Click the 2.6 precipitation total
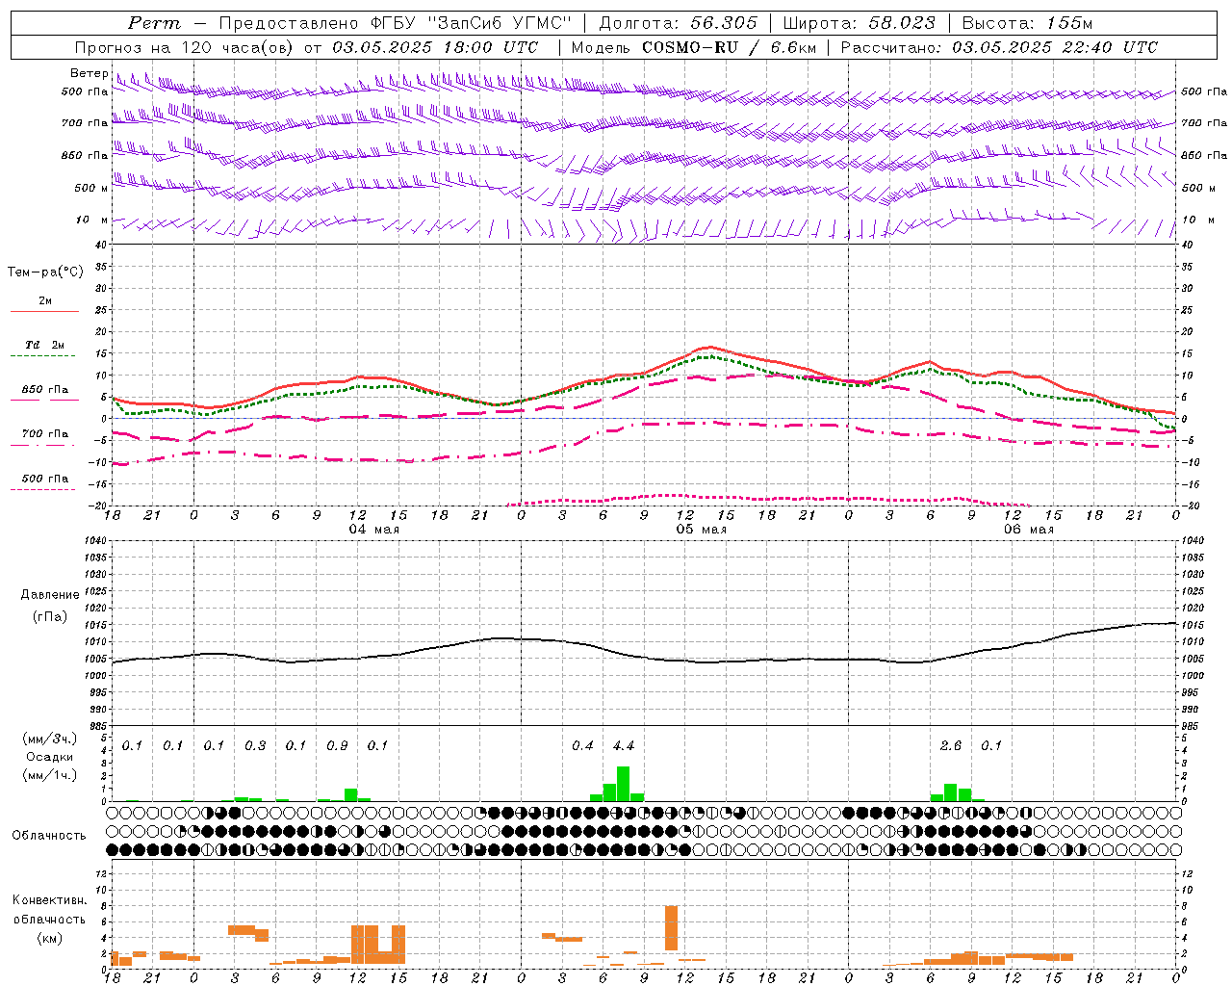1232x986 pixels. (951, 745)
